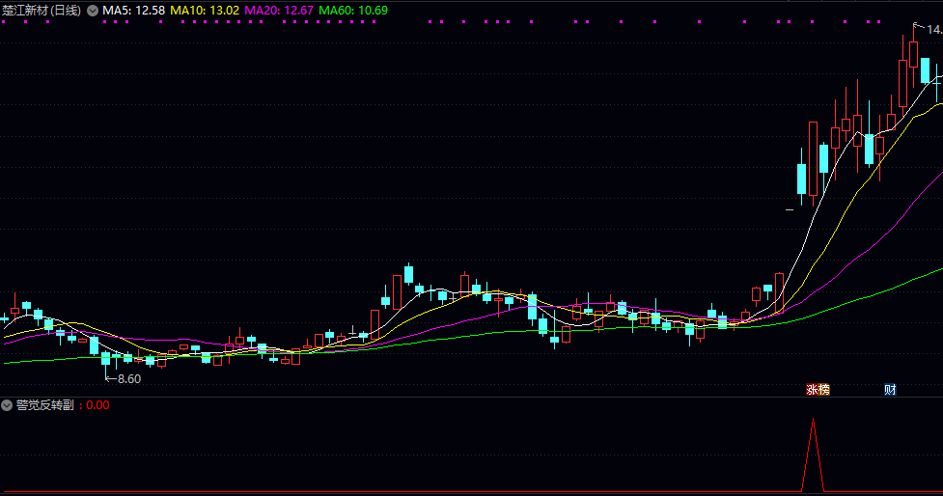Open dropdown arrow beside 楚江新材(日线) title
The height and width of the screenshot is (496, 943).
click(92, 11)
